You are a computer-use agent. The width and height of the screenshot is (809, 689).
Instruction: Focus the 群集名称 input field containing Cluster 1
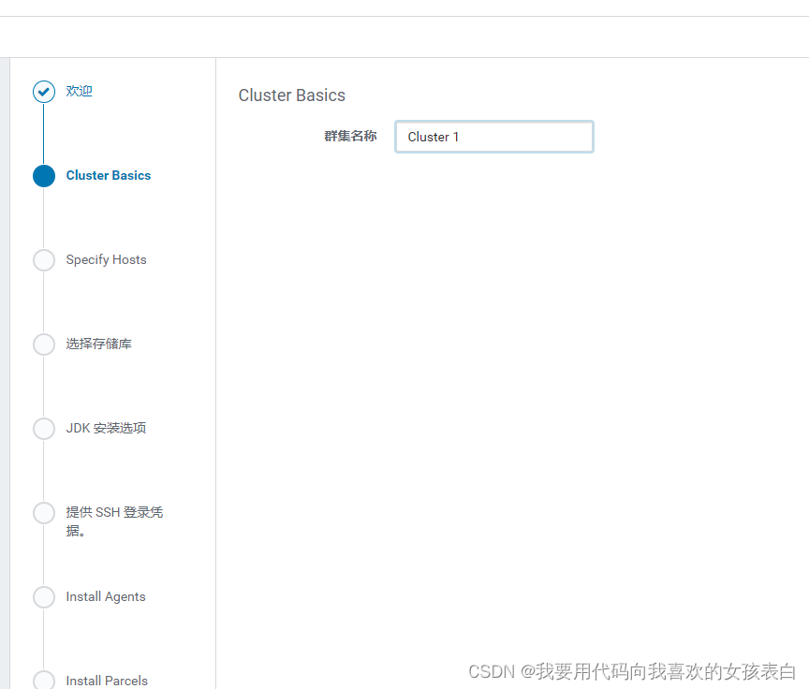tap(494, 137)
